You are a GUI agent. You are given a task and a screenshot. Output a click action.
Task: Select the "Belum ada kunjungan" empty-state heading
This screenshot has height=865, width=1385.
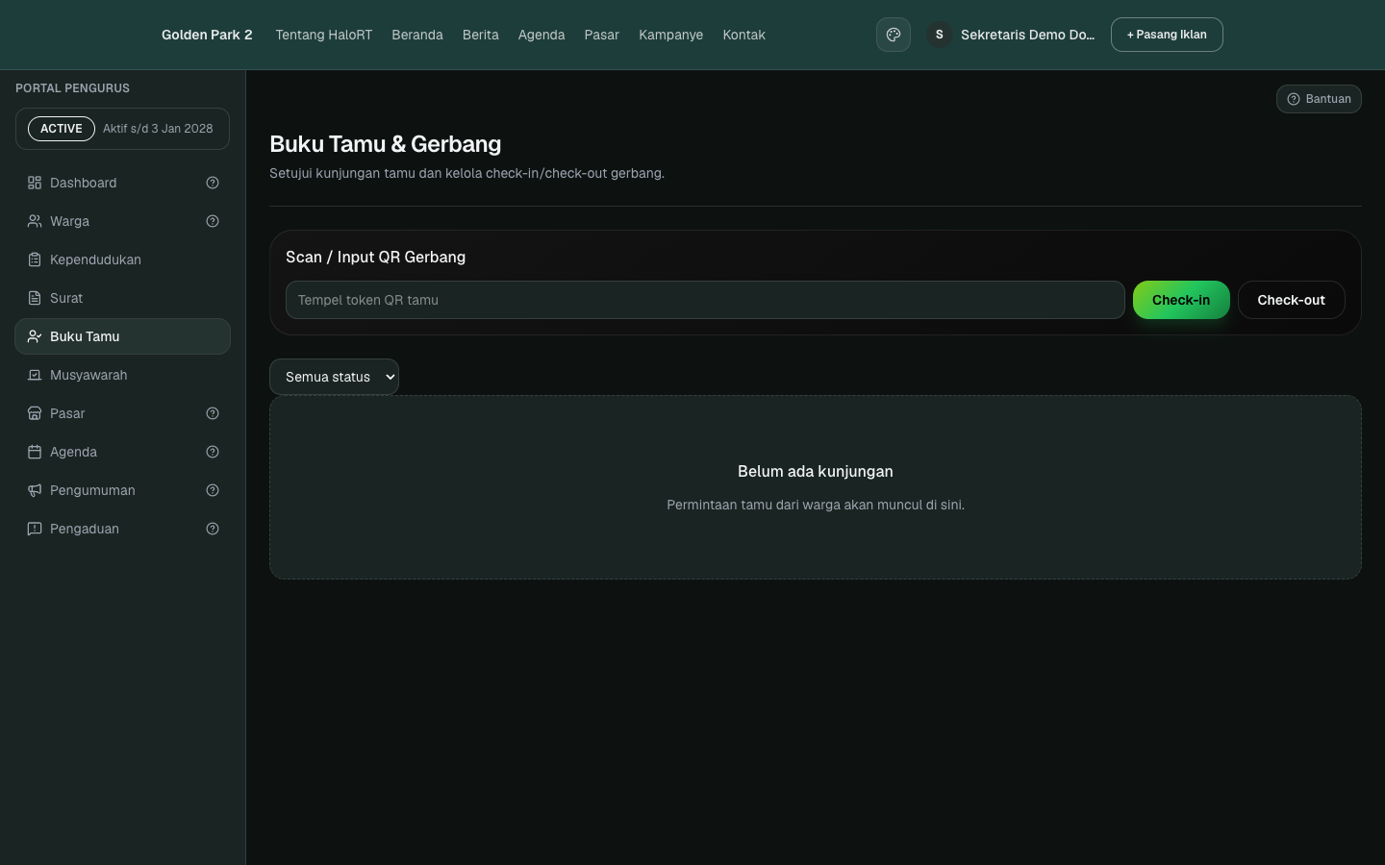[816, 471]
